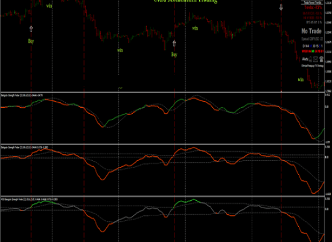Select the leftmost white up-arrow Buy signal
The image size is (332, 242).
coord(31,28)
